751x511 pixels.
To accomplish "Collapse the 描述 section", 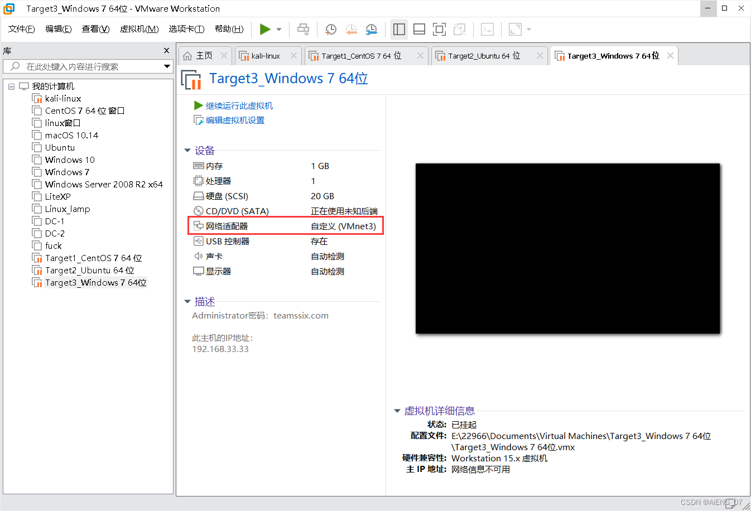I will (187, 302).
